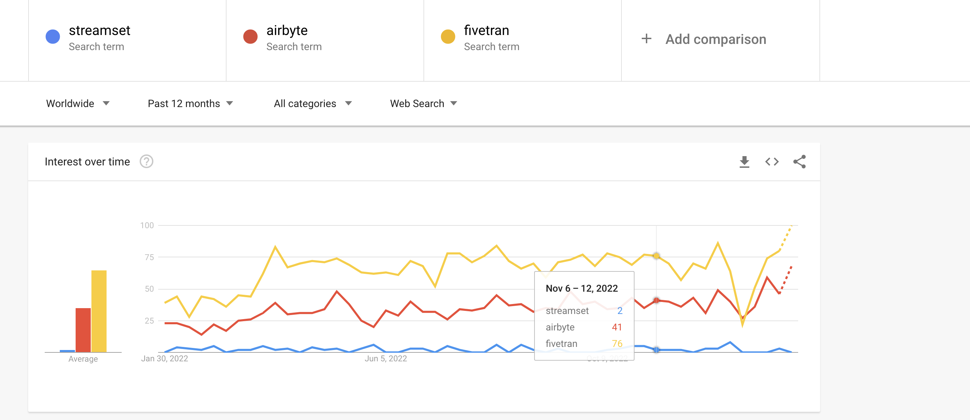Viewport: 970px width, 420px height.
Task: Click the blue streamset color dot
Action: pos(53,37)
